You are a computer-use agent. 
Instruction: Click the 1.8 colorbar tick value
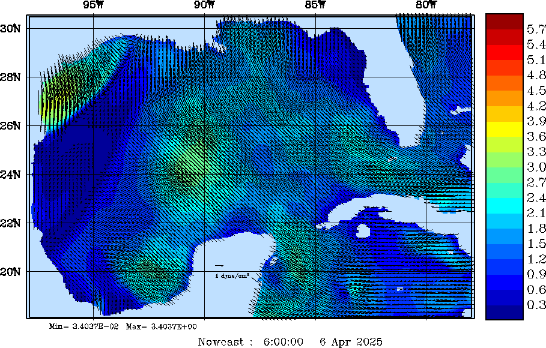point(536,228)
